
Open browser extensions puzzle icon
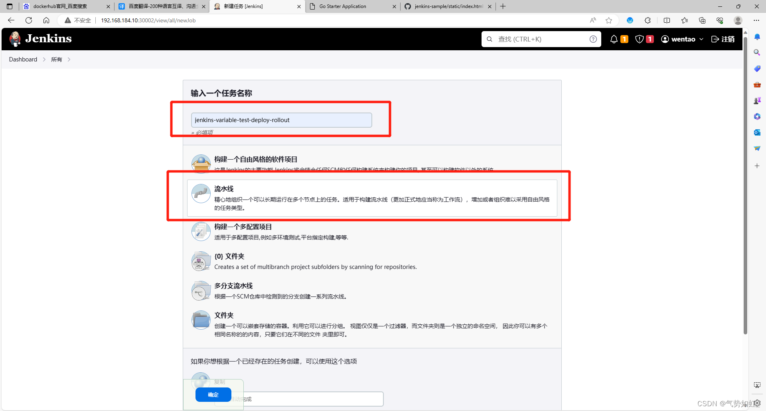click(x=648, y=20)
